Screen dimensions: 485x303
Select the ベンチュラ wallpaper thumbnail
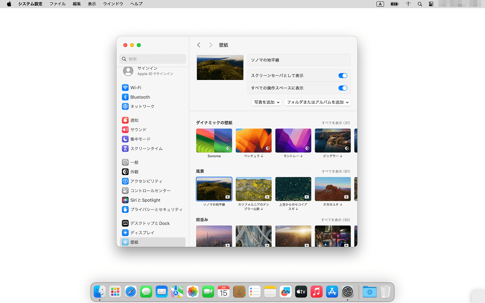(x=254, y=141)
